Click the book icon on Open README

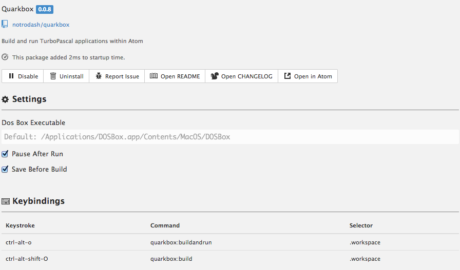(x=154, y=76)
